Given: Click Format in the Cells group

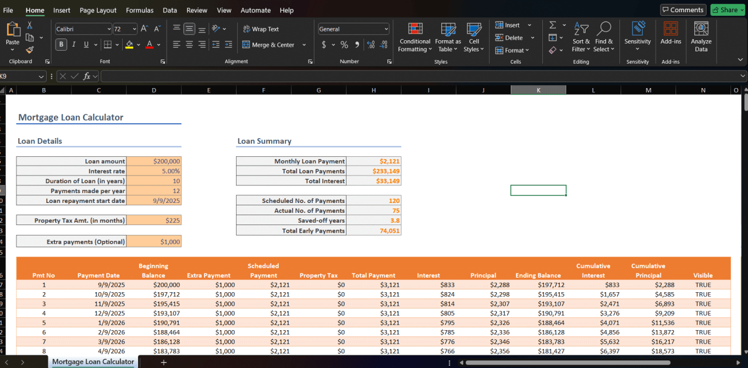Looking at the screenshot, I should point(512,50).
